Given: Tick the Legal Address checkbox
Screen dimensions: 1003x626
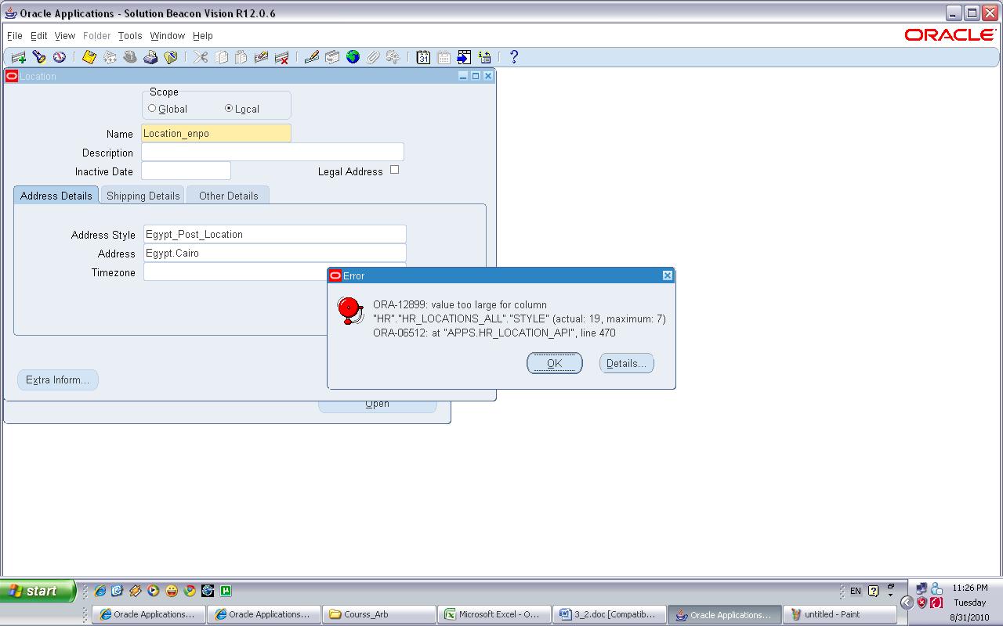Looking at the screenshot, I should coord(395,170).
